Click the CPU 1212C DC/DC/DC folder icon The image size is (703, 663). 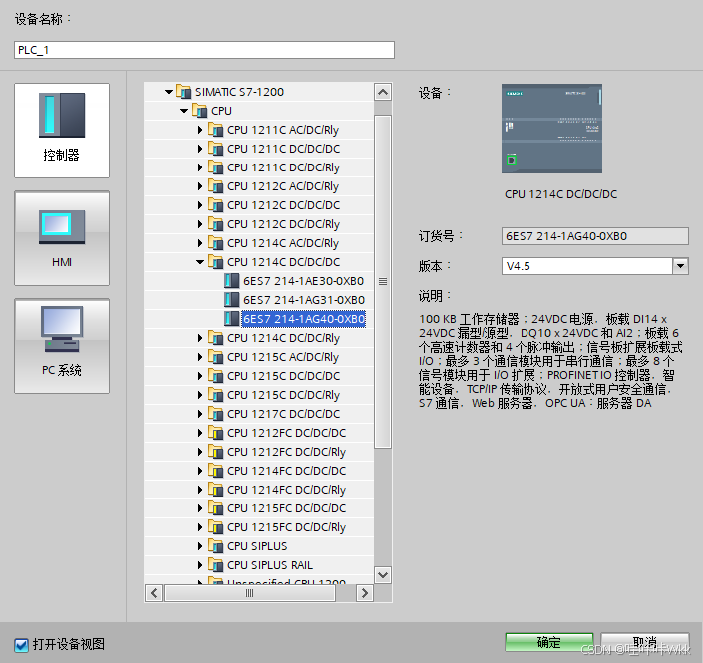point(216,205)
